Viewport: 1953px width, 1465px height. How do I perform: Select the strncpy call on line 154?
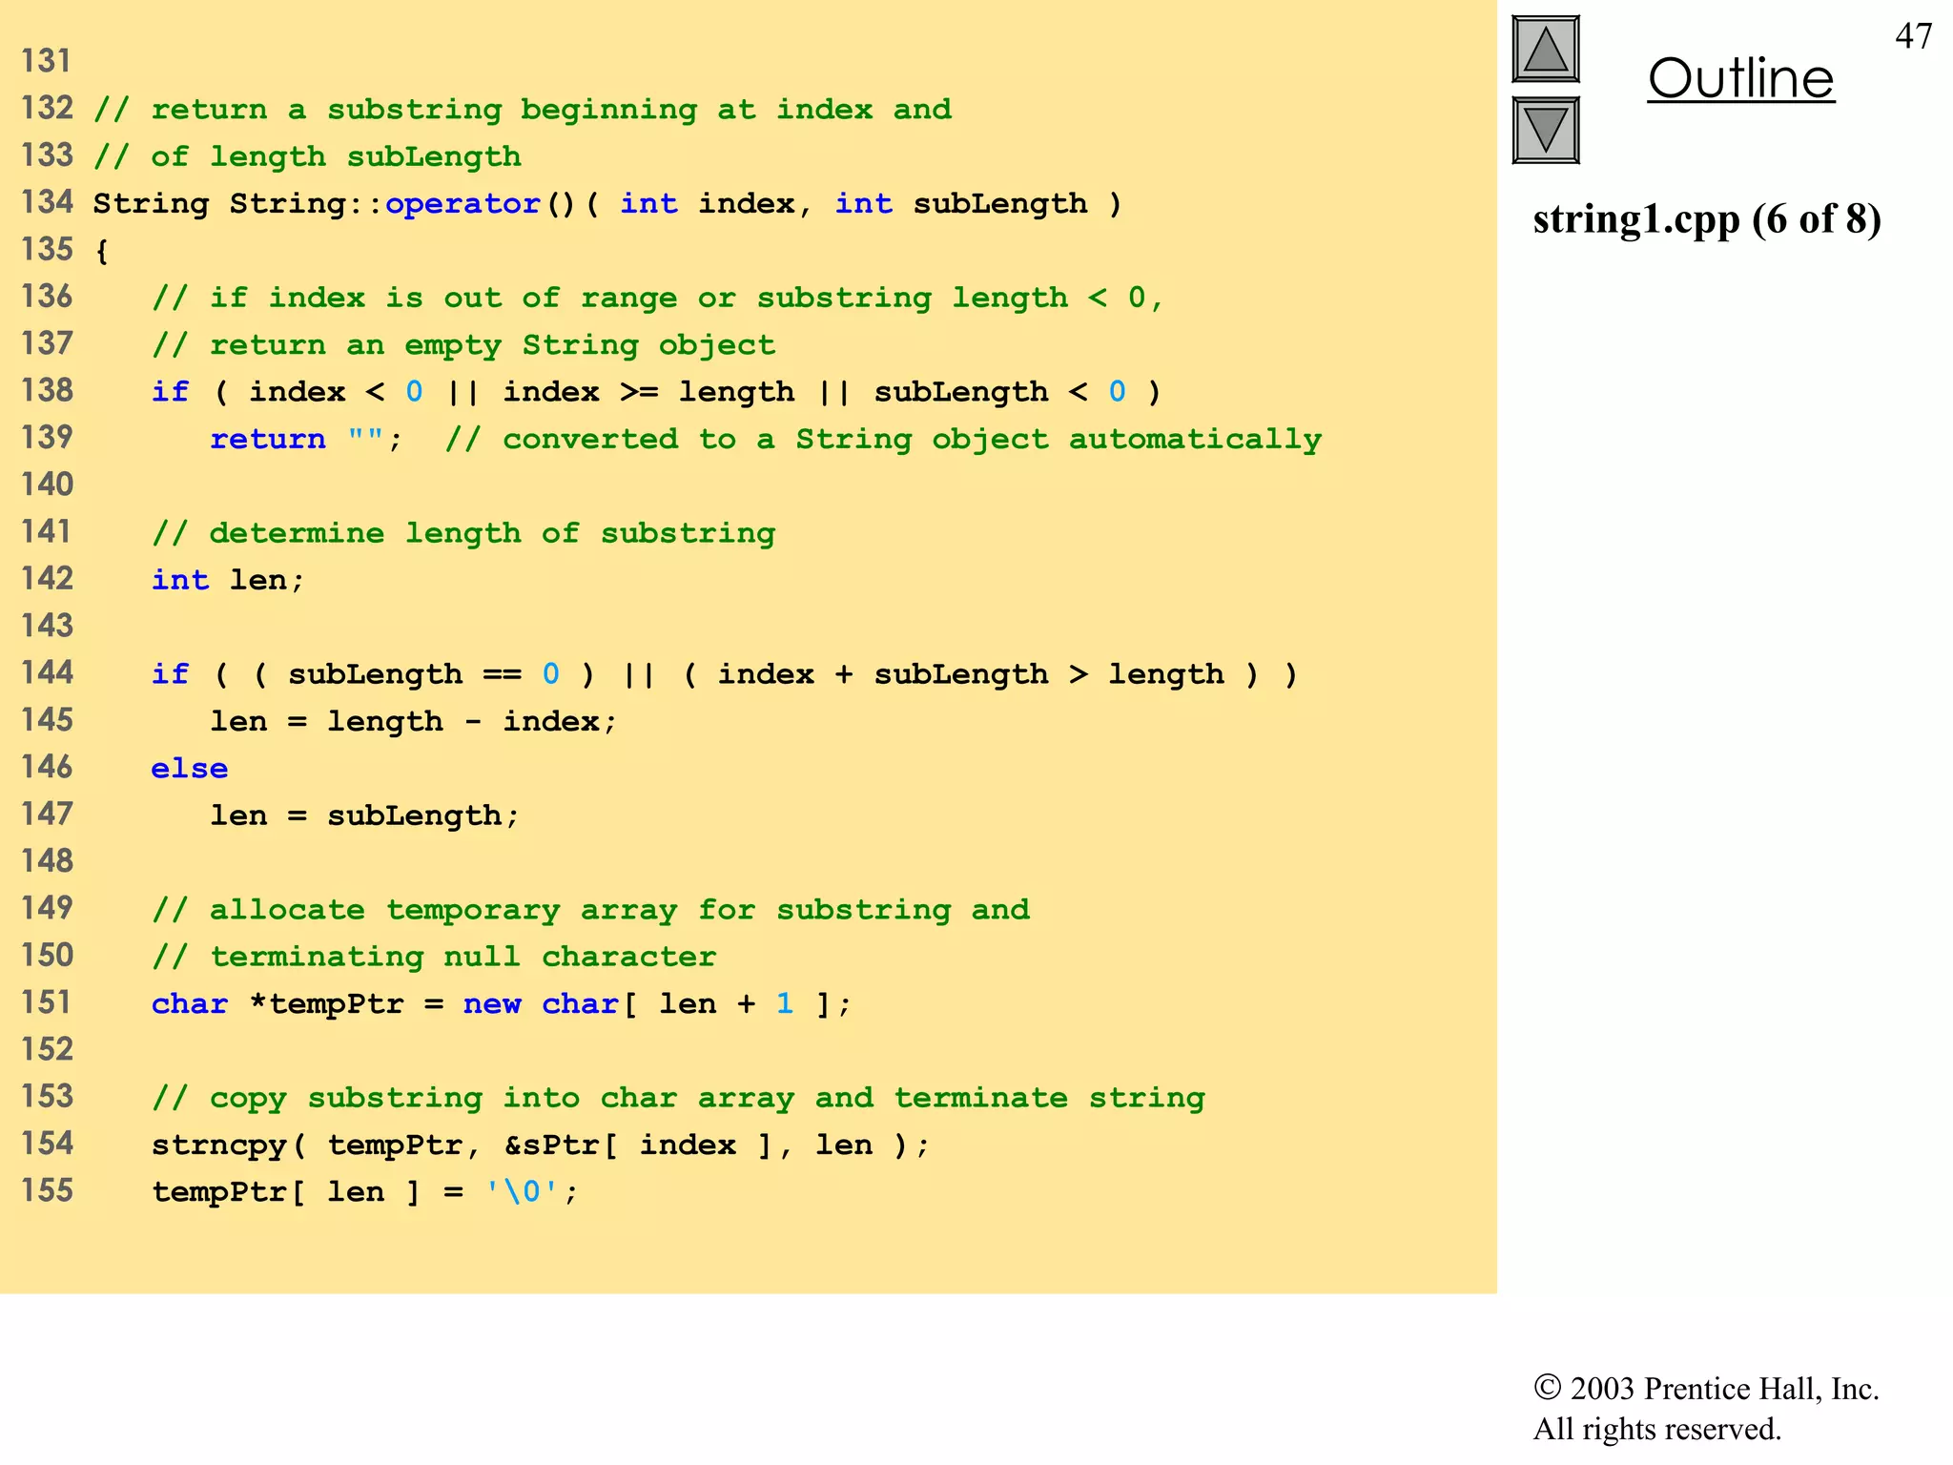pyautogui.click(x=541, y=1145)
